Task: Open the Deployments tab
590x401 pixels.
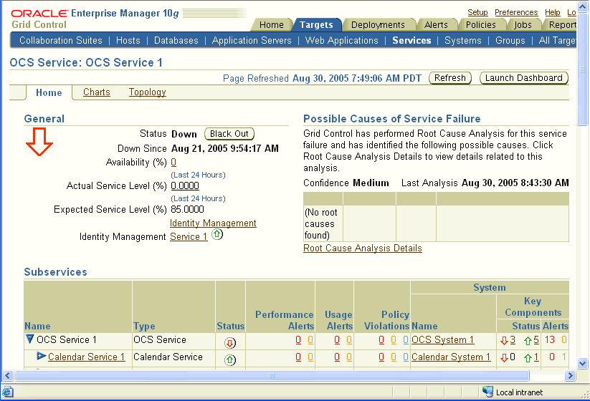Action: tap(377, 24)
